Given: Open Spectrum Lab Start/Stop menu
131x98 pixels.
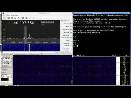Looking at the screenshot, I should tap(6, 54).
